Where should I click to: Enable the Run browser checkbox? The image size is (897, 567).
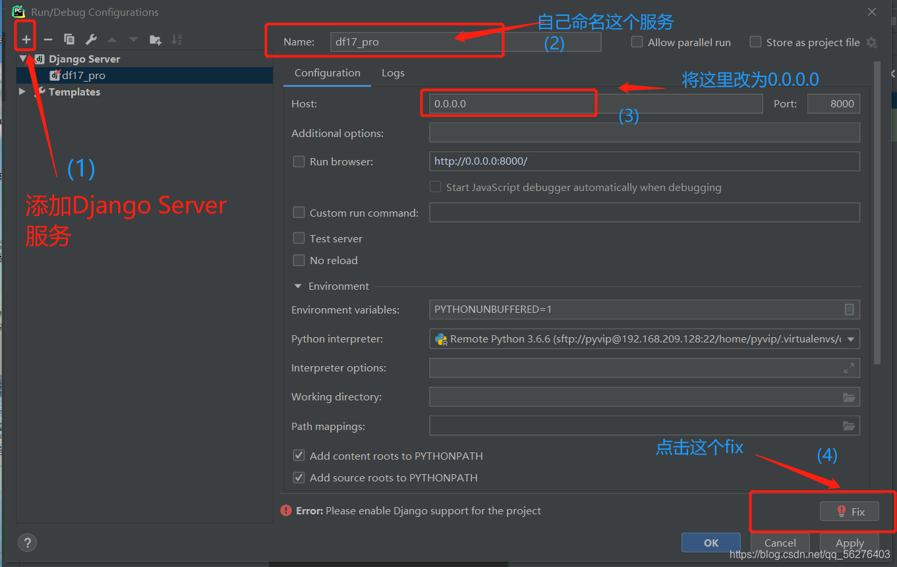[x=299, y=161]
